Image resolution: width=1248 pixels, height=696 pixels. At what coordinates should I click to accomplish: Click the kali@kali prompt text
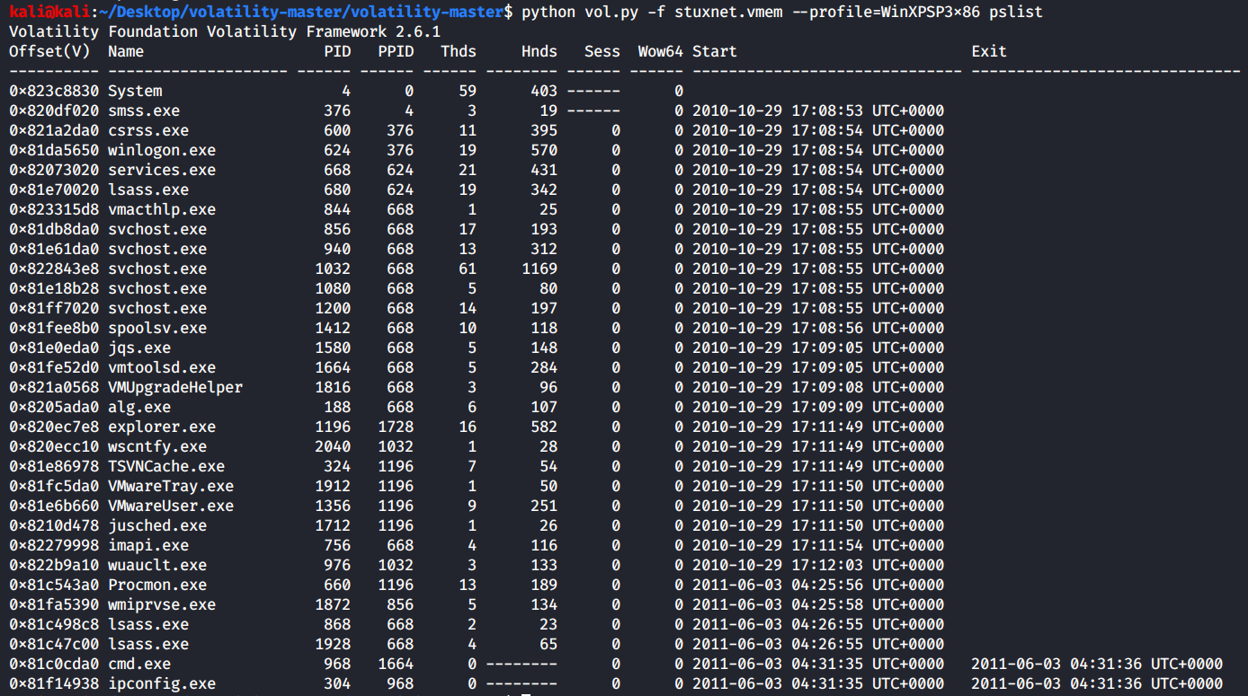coord(49,12)
